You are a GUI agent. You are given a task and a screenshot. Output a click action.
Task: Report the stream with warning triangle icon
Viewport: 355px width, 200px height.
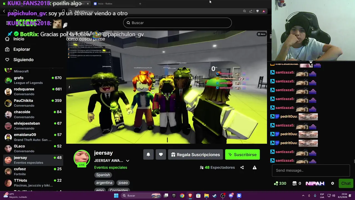point(255,167)
